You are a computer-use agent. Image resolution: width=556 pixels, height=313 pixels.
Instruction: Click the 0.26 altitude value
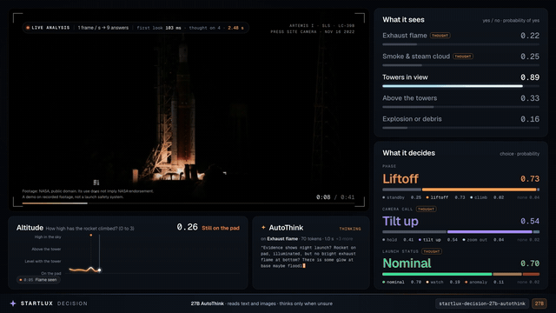pyautogui.click(x=188, y=227)
